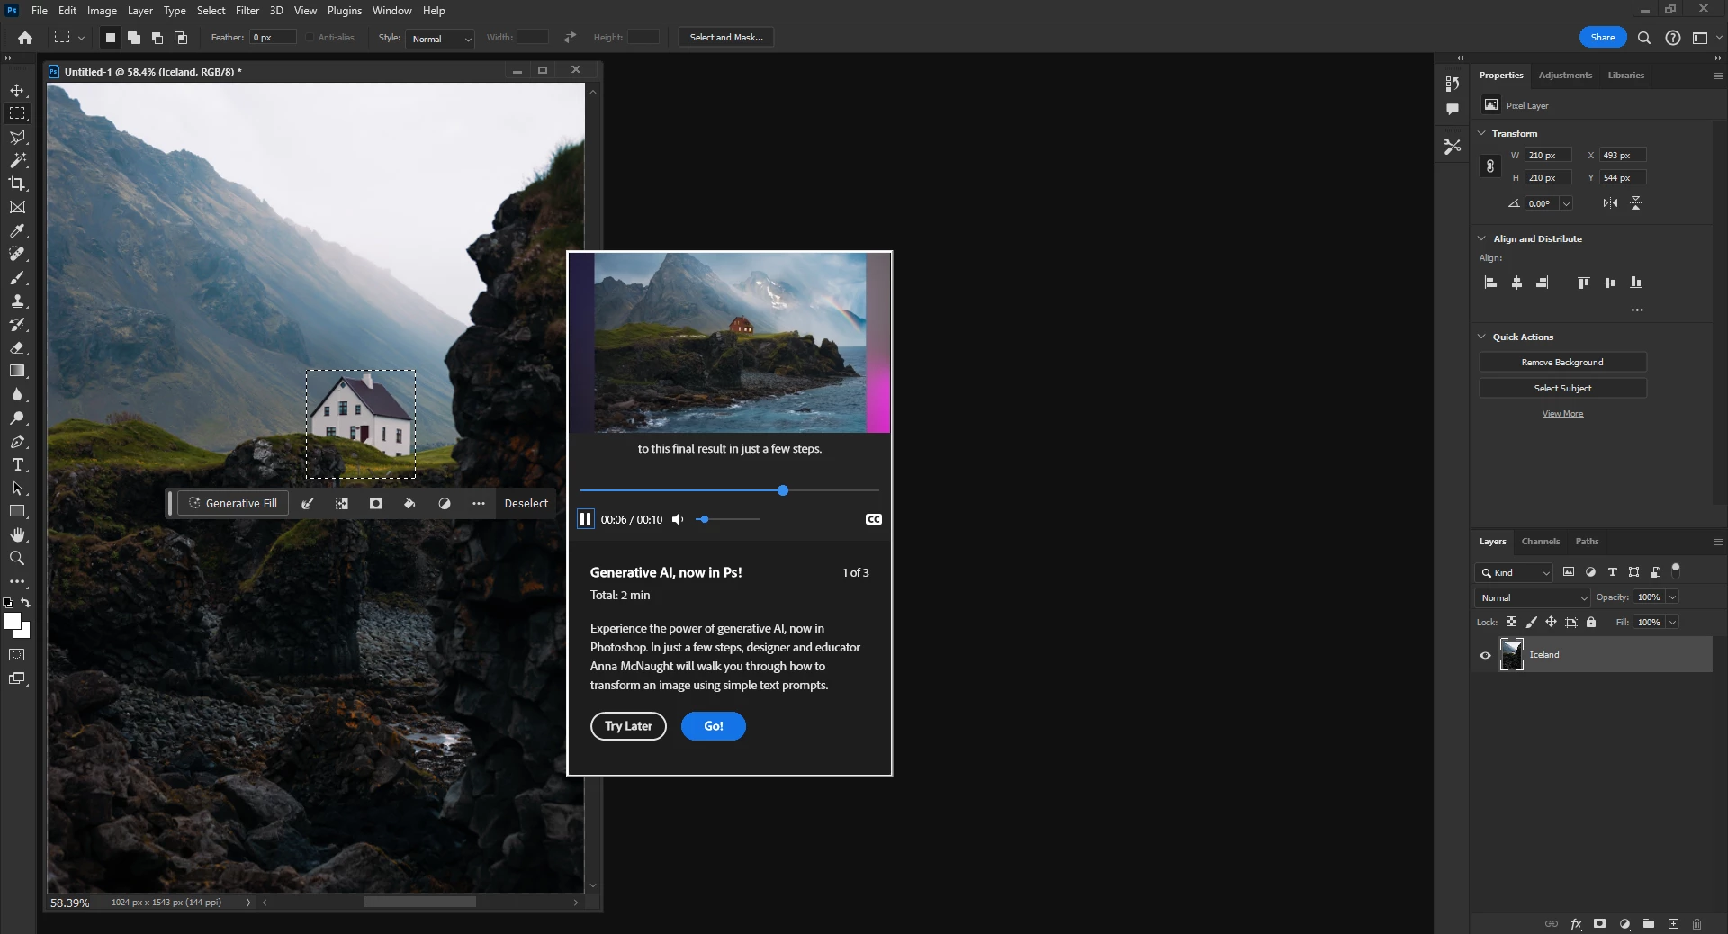Flip the layer horizontally in Properties
Viewport: 1728px width, 934px height.
coord(1610,203)
